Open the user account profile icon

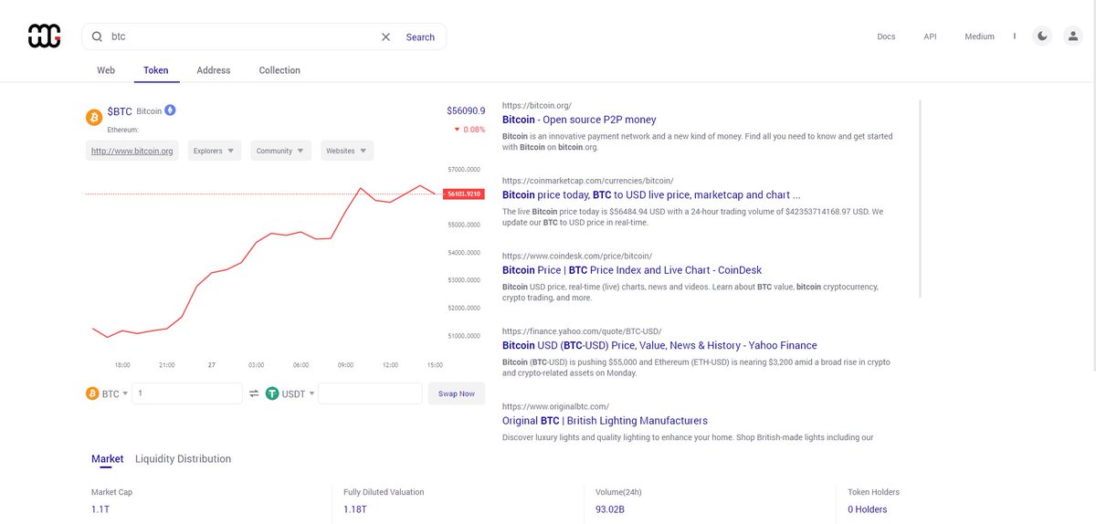tap(1073, 37)
